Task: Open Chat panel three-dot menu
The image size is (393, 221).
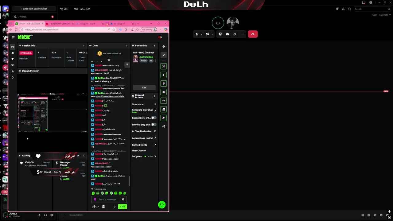Action: pos(126,46)
